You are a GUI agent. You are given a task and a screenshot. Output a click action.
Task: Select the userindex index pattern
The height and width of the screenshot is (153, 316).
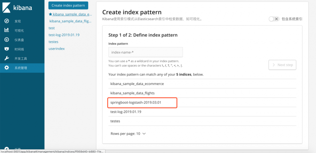coord(57,49)
